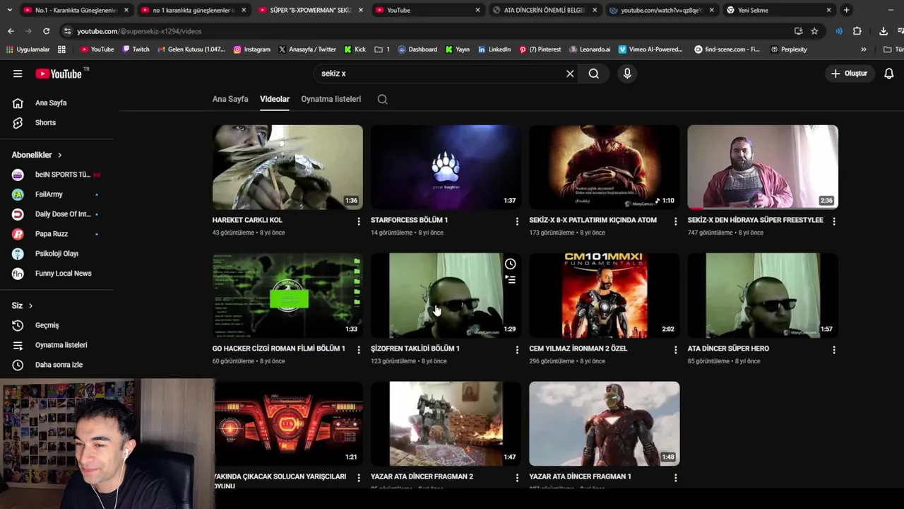
Task: Expand the Siz section
Action: [22, 305]
